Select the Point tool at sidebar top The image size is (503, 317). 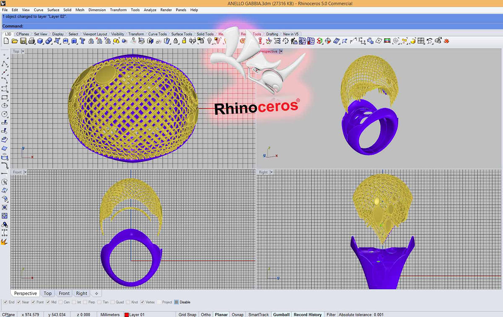(5, 55)
